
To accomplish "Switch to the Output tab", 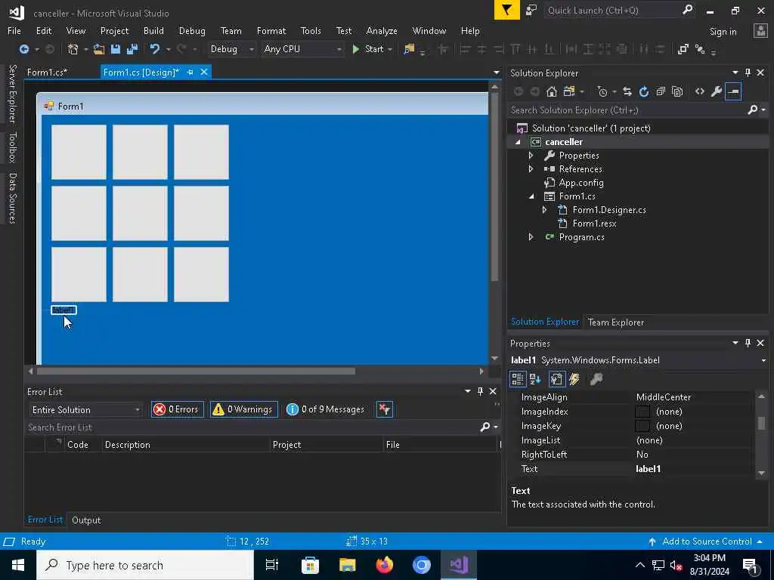I will tap(86, 520).
